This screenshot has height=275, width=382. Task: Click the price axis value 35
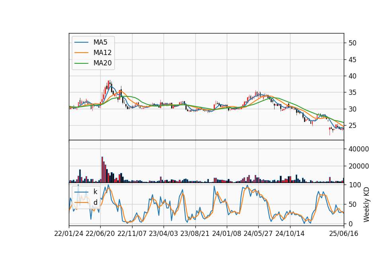click(x=352, y=92)
